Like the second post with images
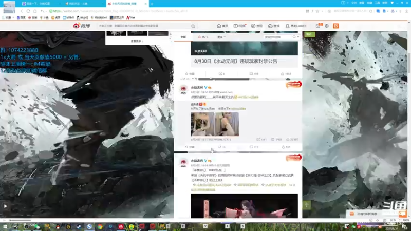This screenshot has width=411, height=231. [286, 147]
